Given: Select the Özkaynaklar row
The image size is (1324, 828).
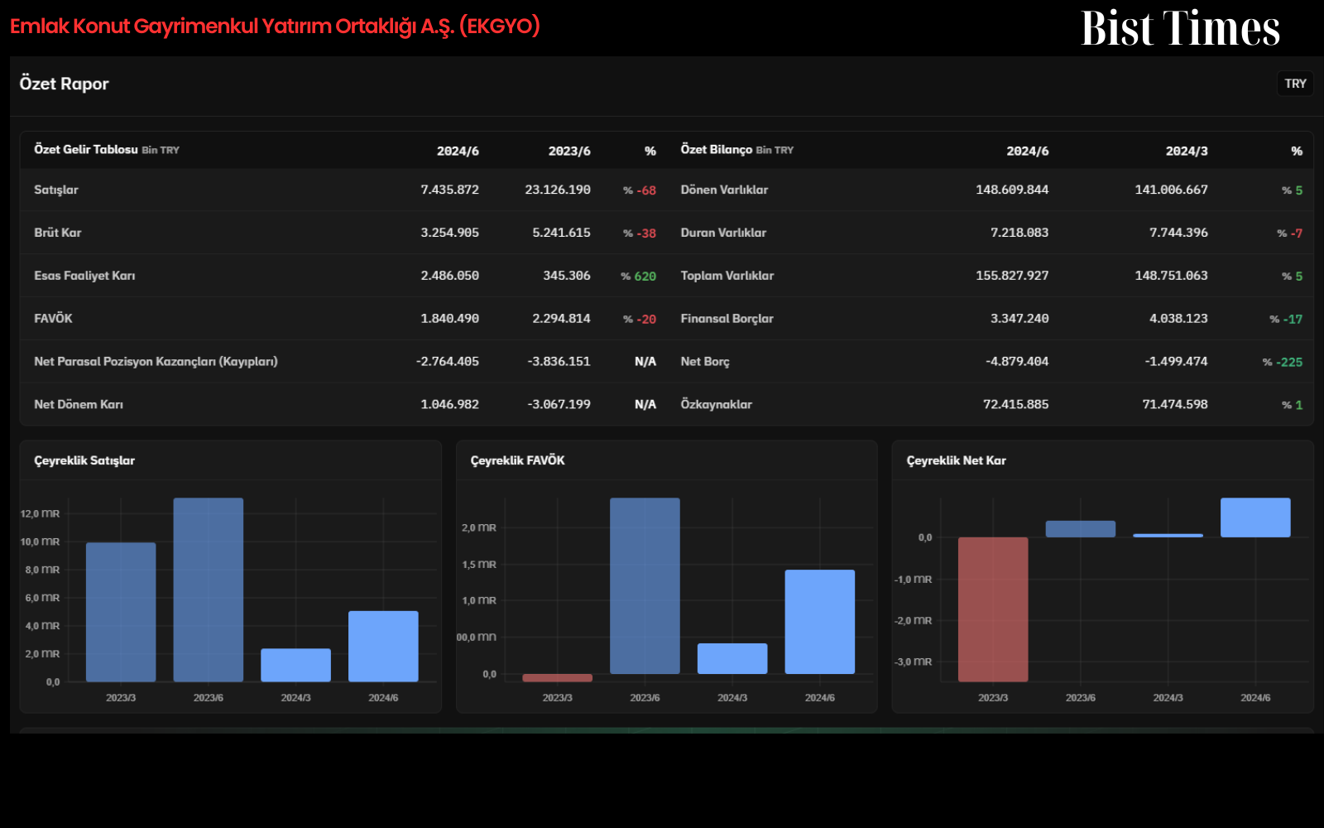Looking at the screenshot, I should click(x=991, y=405).
